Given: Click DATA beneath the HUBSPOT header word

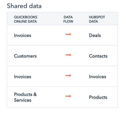Looking at the screenshot, I should click(93, 21).
